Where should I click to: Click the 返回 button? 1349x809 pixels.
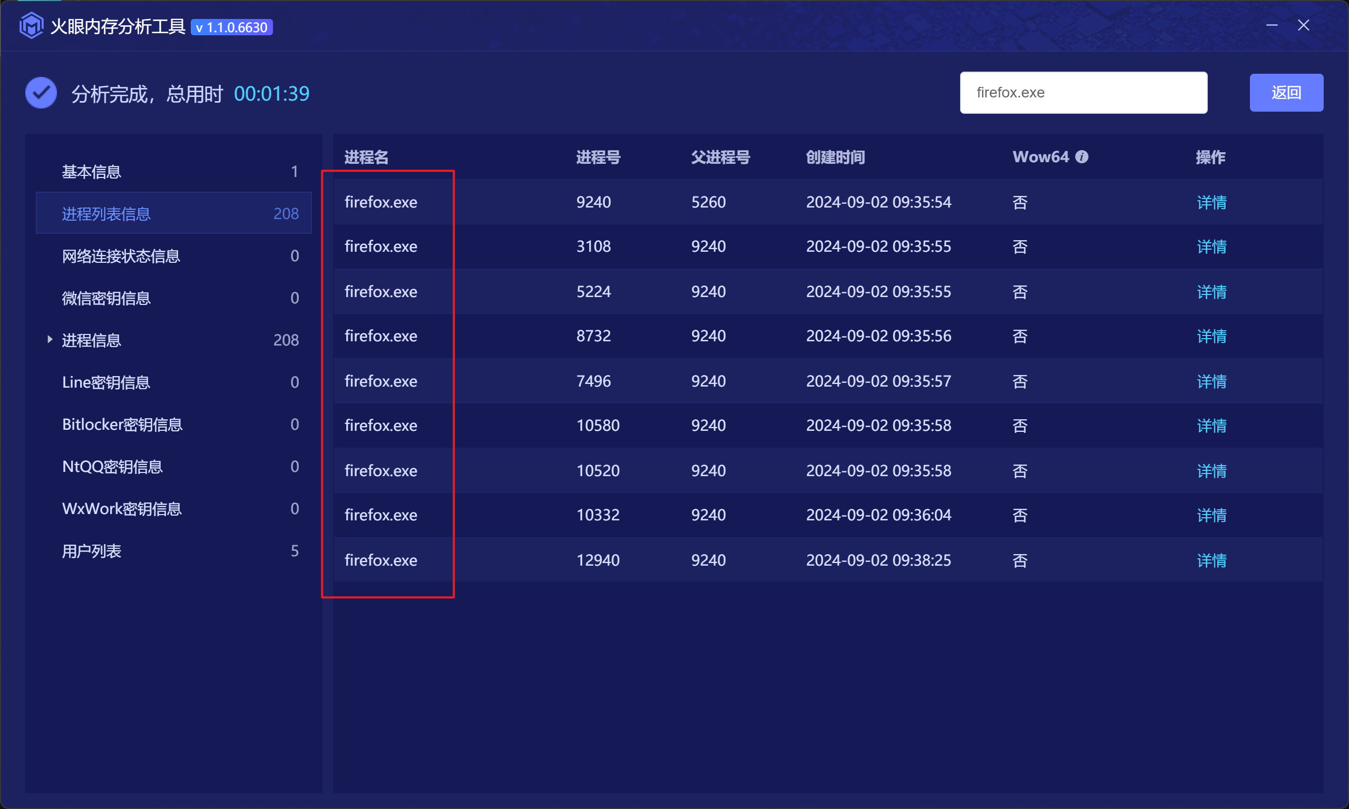(1286, 93)
